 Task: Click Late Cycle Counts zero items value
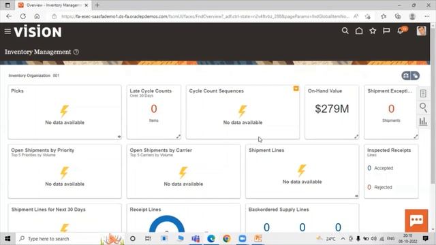coord(154,109)
